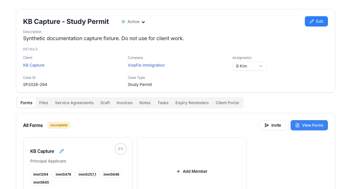Viewport: 351px width, 189px height.
Task: Click the Edit case button
Action: tap(316, 21)
